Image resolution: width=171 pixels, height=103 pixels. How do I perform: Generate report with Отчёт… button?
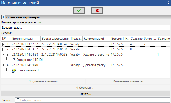tap(86, 94)
